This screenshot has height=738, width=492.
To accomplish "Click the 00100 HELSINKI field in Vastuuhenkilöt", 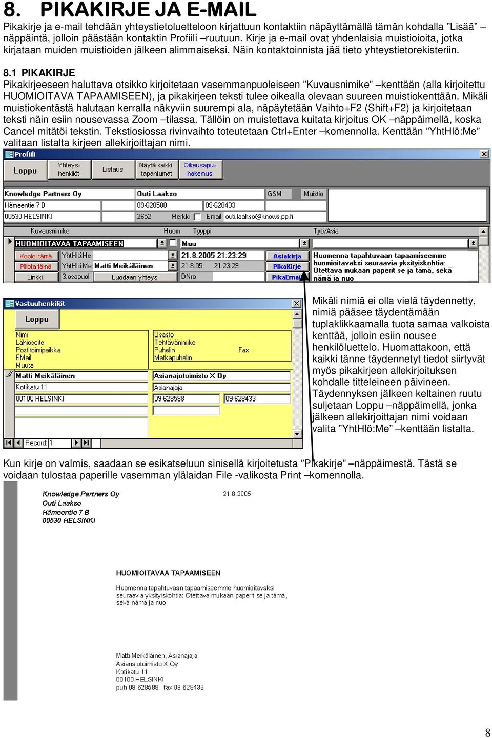I will point(81,398).
